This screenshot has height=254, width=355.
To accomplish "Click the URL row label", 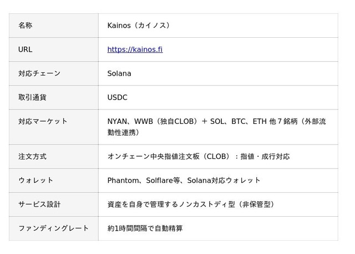I will click(x=26, y=49).
